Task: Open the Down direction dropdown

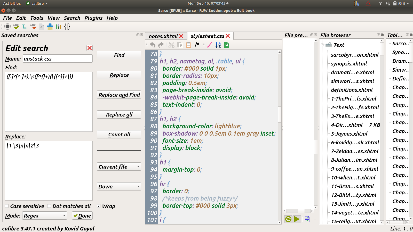Action: tap(119, 186)
